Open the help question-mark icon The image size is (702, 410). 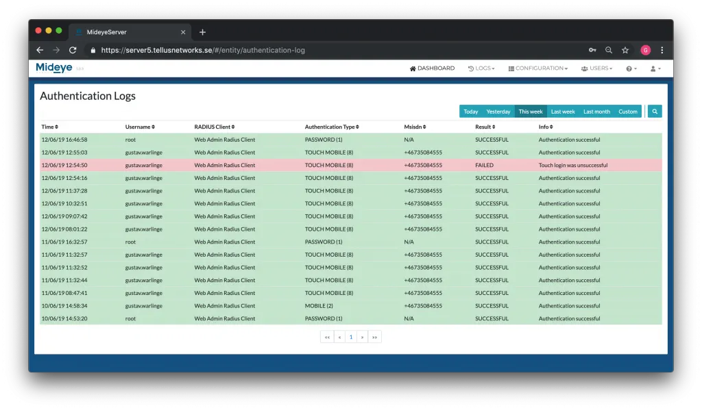point(628,68)
